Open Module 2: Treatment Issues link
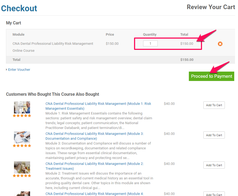The height and width of the screenshot is (196, 238). 95,166
